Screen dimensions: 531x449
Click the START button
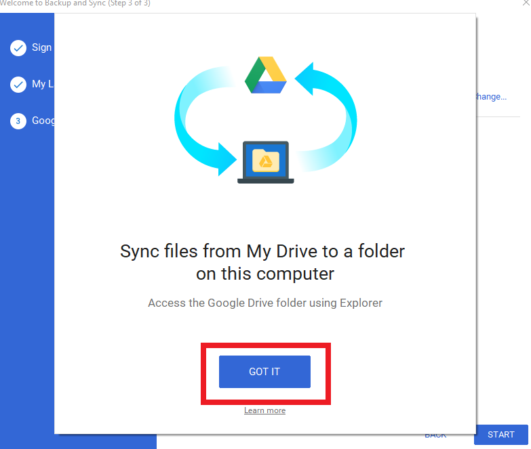click(x=501, y=435)
